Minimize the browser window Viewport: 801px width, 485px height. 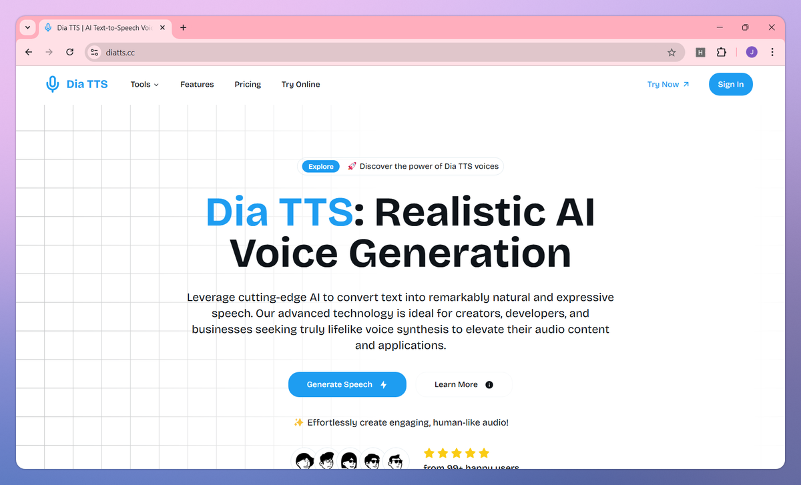(x=720, y=27)
